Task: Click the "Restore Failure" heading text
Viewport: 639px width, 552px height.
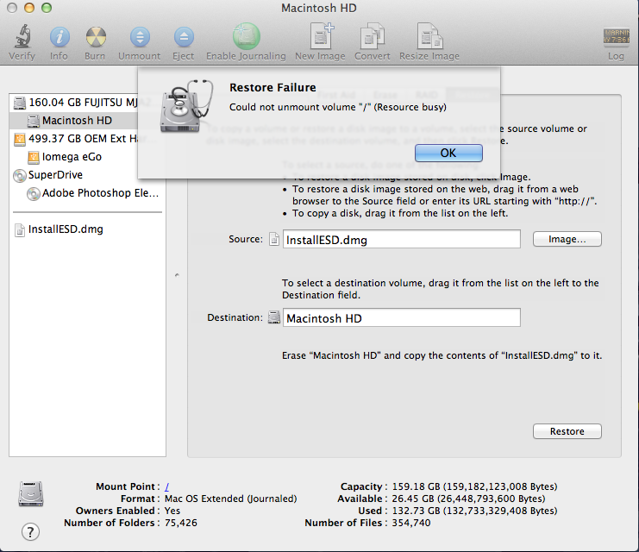Action: point(273,88)
